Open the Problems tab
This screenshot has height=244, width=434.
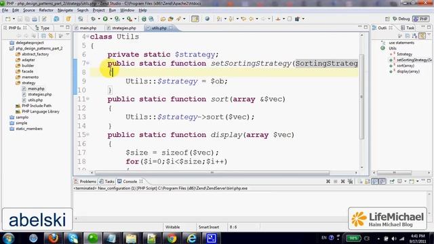point(85,182)
